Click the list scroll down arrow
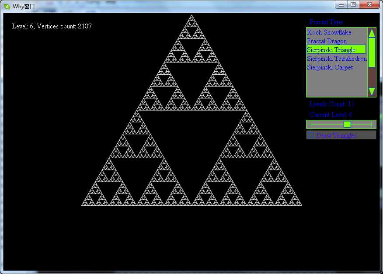The image size is (383, 274). (372, 92)
